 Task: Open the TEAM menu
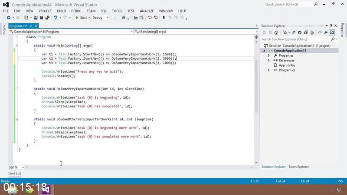coord(91,11)
